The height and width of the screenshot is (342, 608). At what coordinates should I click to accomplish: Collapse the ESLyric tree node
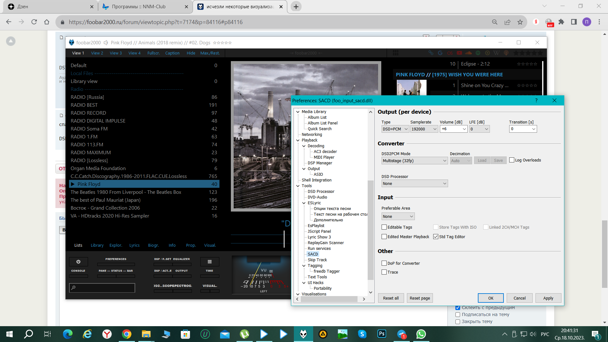point(304,203)
